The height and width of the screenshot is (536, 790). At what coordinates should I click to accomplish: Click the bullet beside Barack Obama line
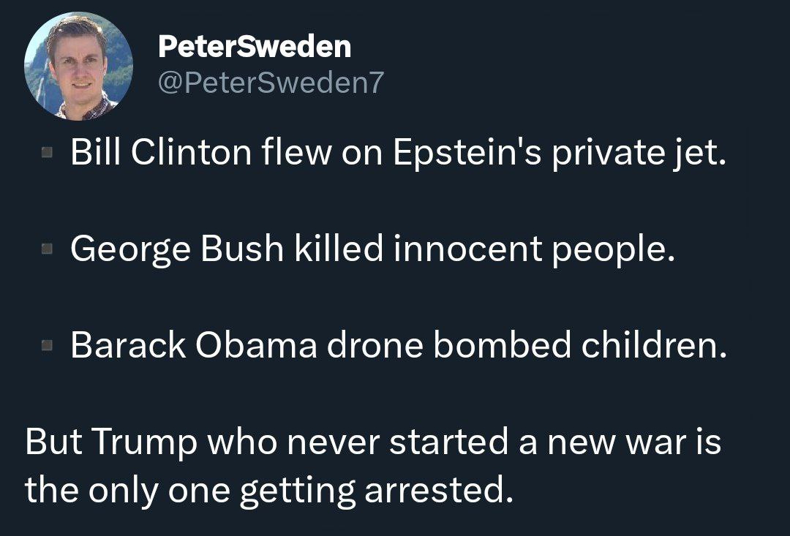click(47, 345)
